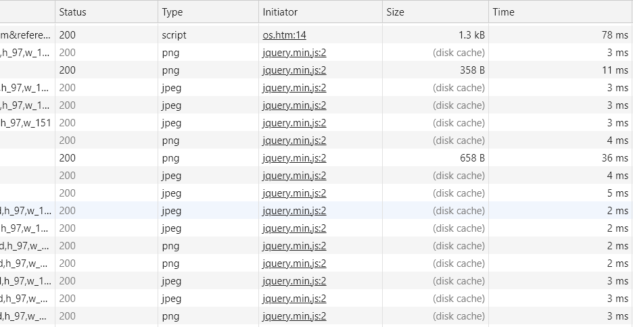
Task: Select the 5 ms time cell
Action: pos(617,193)
